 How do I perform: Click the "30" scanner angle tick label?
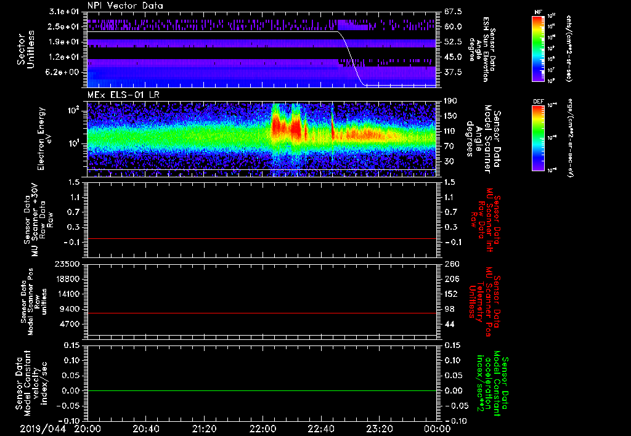449,161
